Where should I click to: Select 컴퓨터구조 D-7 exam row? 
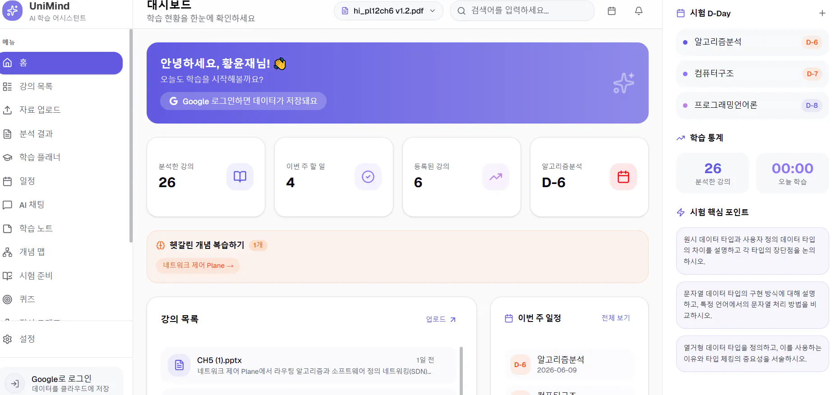(752, 74)
